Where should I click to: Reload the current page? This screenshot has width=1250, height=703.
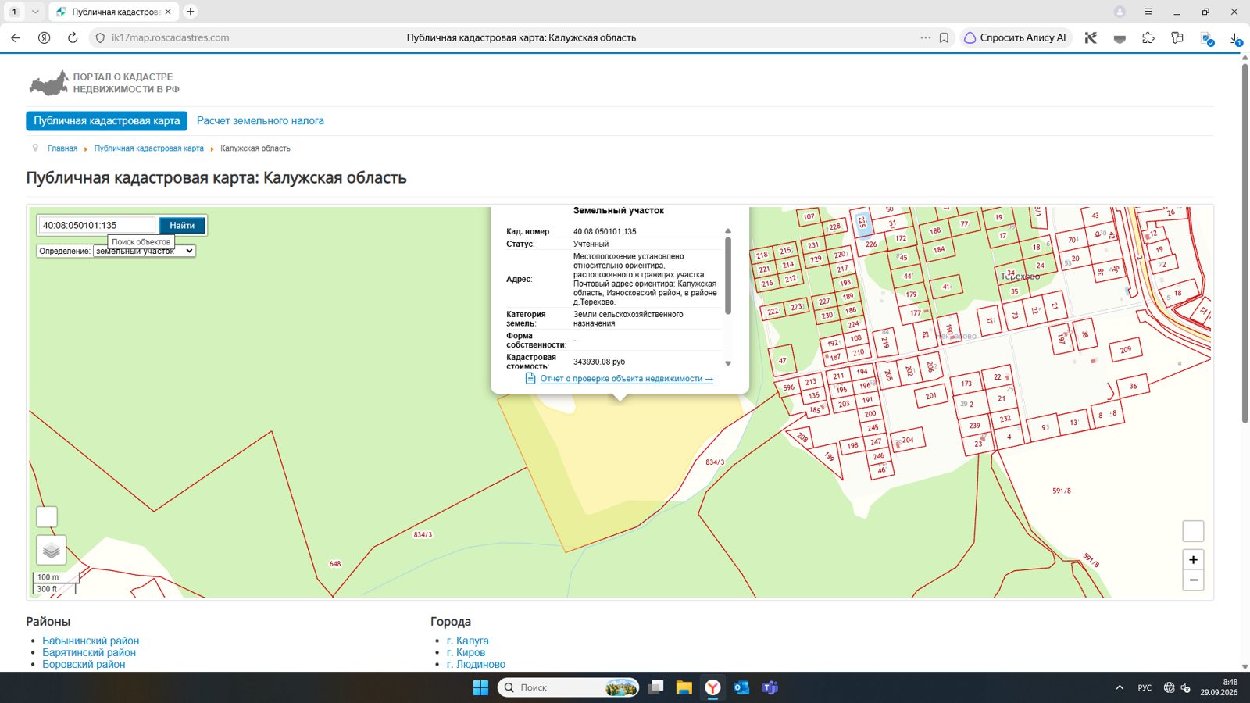pyautogui.click(x=73, y=37)
